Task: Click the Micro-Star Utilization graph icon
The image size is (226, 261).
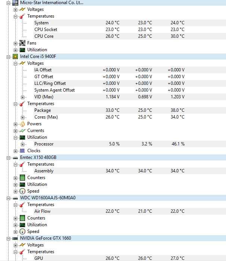Action: 22,50
